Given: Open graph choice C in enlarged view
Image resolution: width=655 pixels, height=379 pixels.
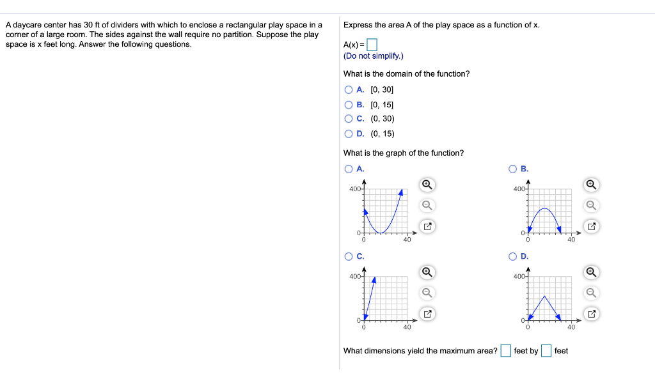Looking at the screenshot, I should [427, 313].
